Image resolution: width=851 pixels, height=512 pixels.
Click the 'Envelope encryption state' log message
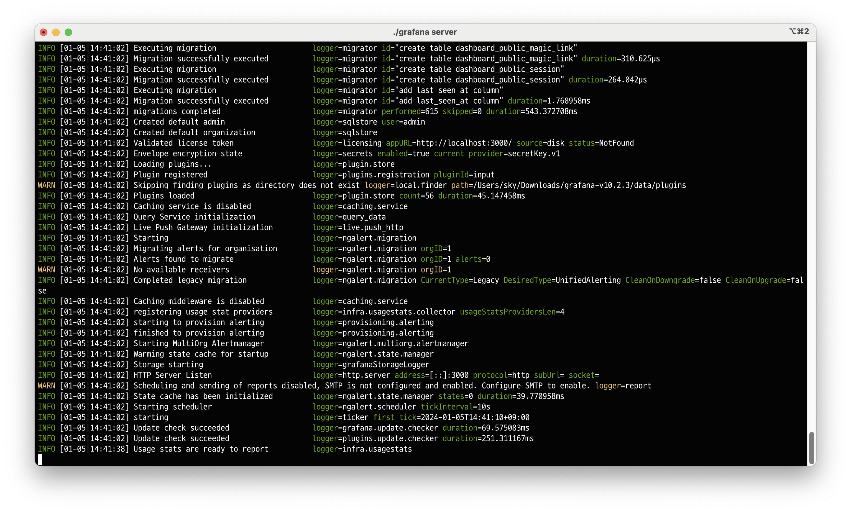click(x=187, y=154)
